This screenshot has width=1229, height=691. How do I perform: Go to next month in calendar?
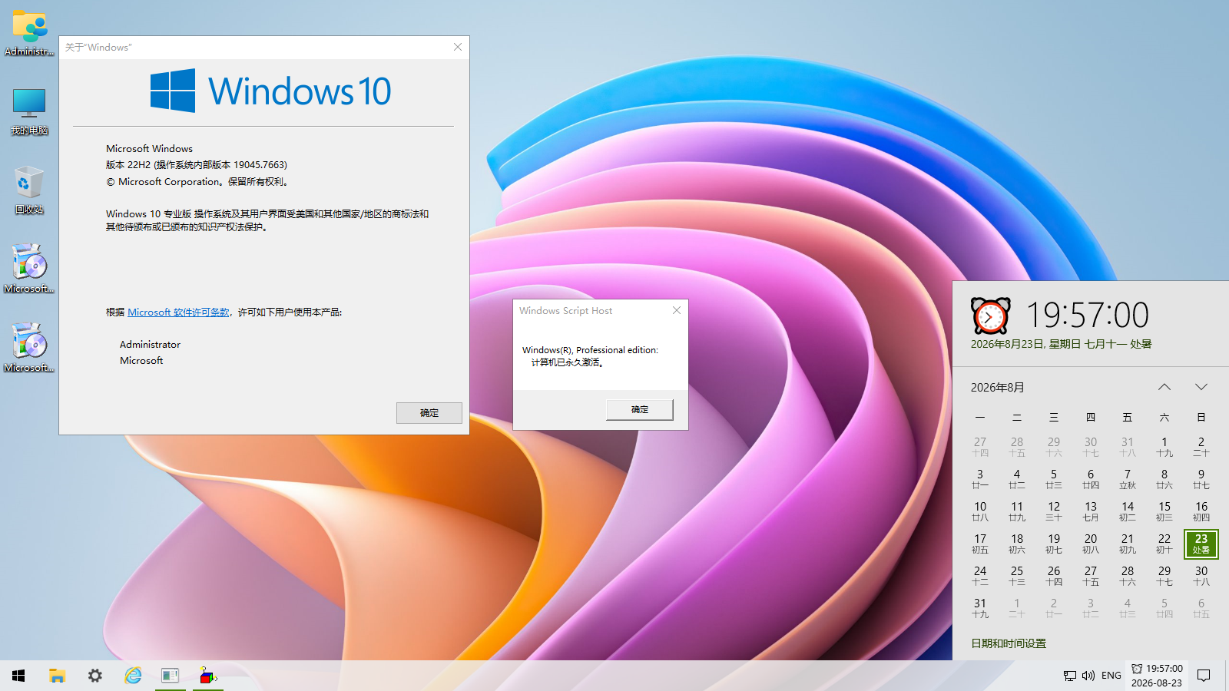coord(1201,387)
